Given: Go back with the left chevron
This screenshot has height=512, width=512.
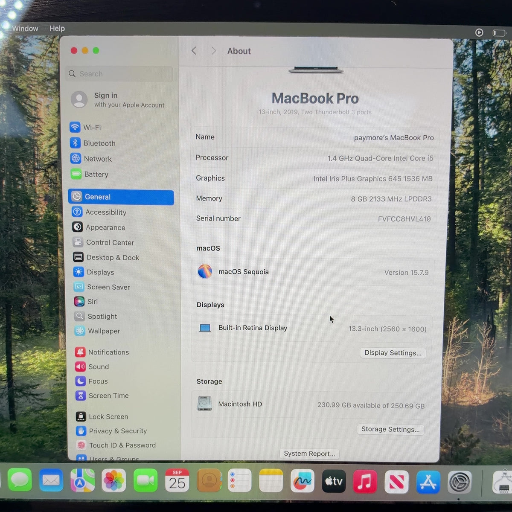Looking at the screenshot, I should pos(194,51).
